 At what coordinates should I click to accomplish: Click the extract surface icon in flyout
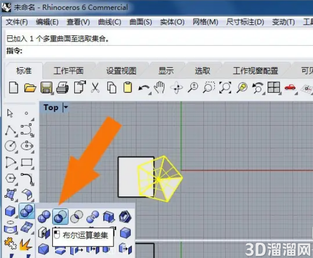coord(44,233)
